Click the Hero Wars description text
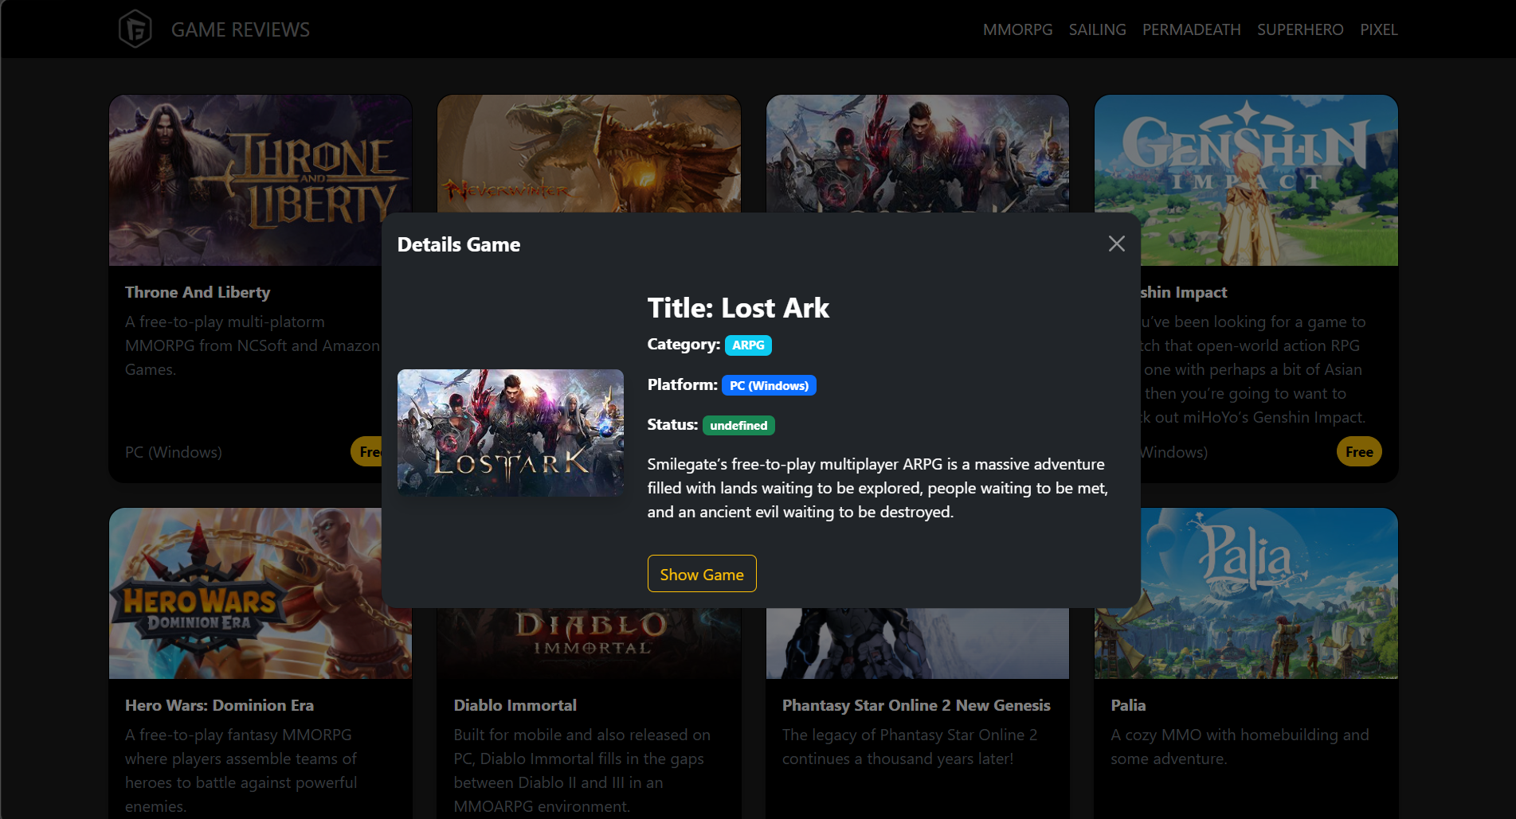Screen dimensions: 1516x819 click(241, 770)
